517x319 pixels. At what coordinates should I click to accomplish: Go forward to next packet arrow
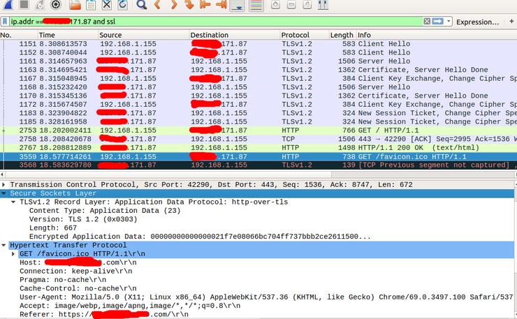click(174, 6)
